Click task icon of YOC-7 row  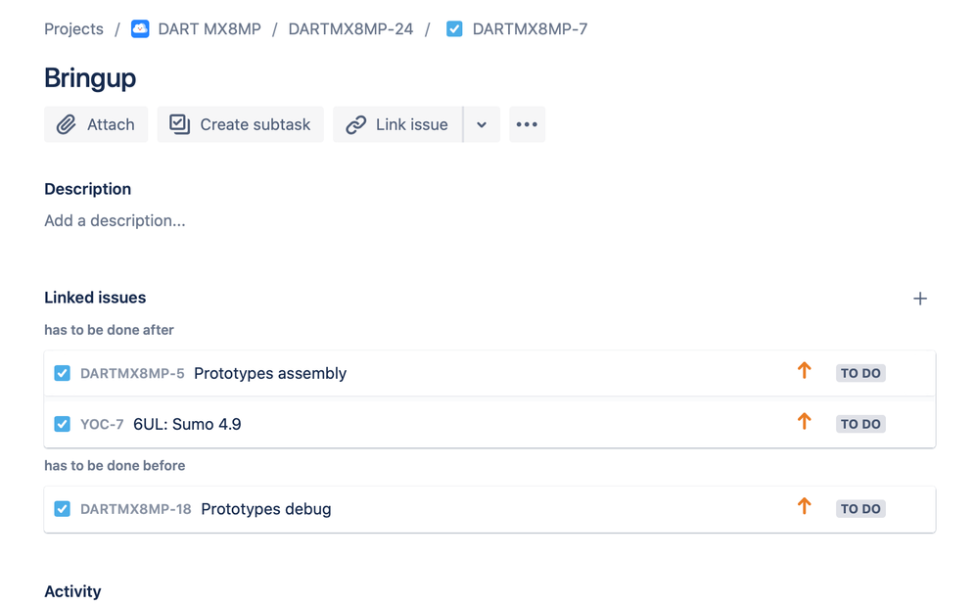tap(63, 425)
